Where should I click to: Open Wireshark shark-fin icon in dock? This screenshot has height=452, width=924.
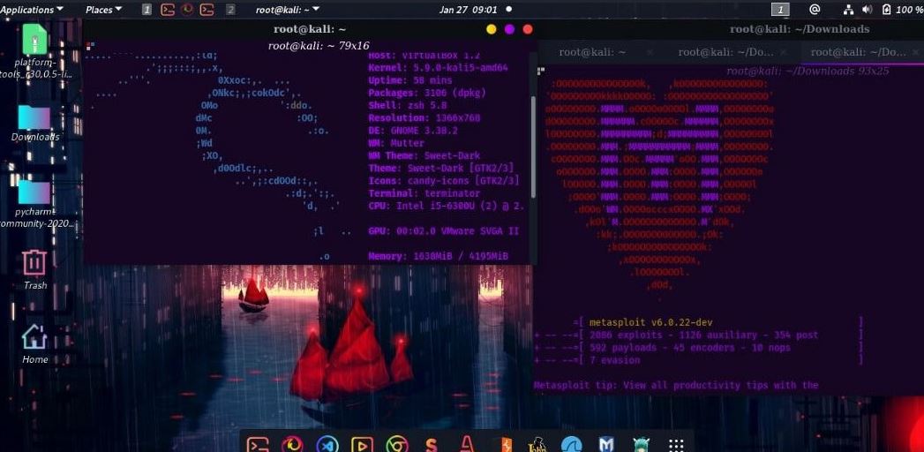571,444
